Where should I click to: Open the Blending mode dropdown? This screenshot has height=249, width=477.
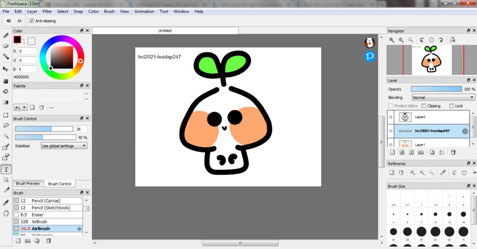443,98
